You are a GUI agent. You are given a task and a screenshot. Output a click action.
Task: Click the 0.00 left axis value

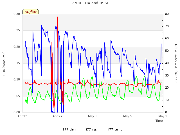[x=17, y=112]
